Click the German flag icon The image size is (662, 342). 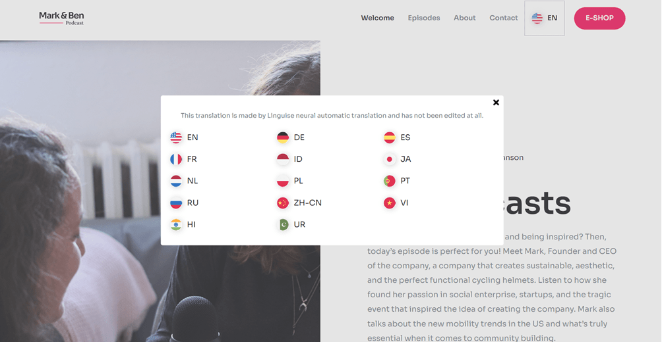click(283, 137)
